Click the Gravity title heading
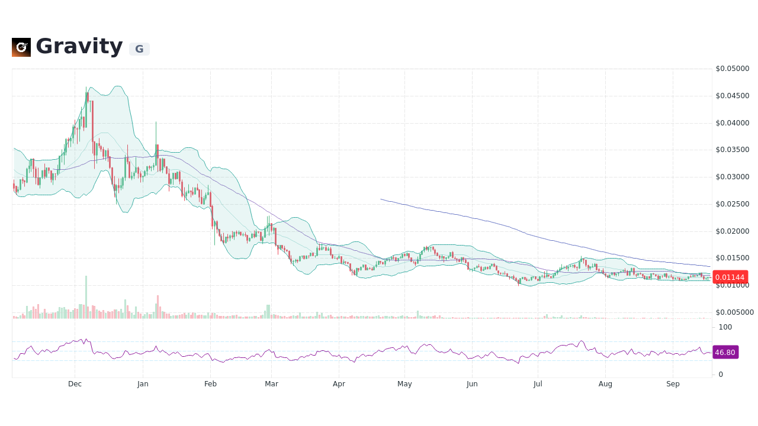Image resolution: width=758 pixels, height=426 pixels. (79, 46)
